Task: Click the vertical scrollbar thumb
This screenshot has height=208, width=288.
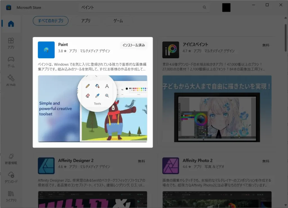Action: pos(286,38)
